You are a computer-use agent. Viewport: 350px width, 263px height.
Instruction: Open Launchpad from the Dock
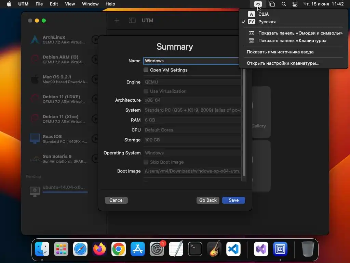pos(61,249)
